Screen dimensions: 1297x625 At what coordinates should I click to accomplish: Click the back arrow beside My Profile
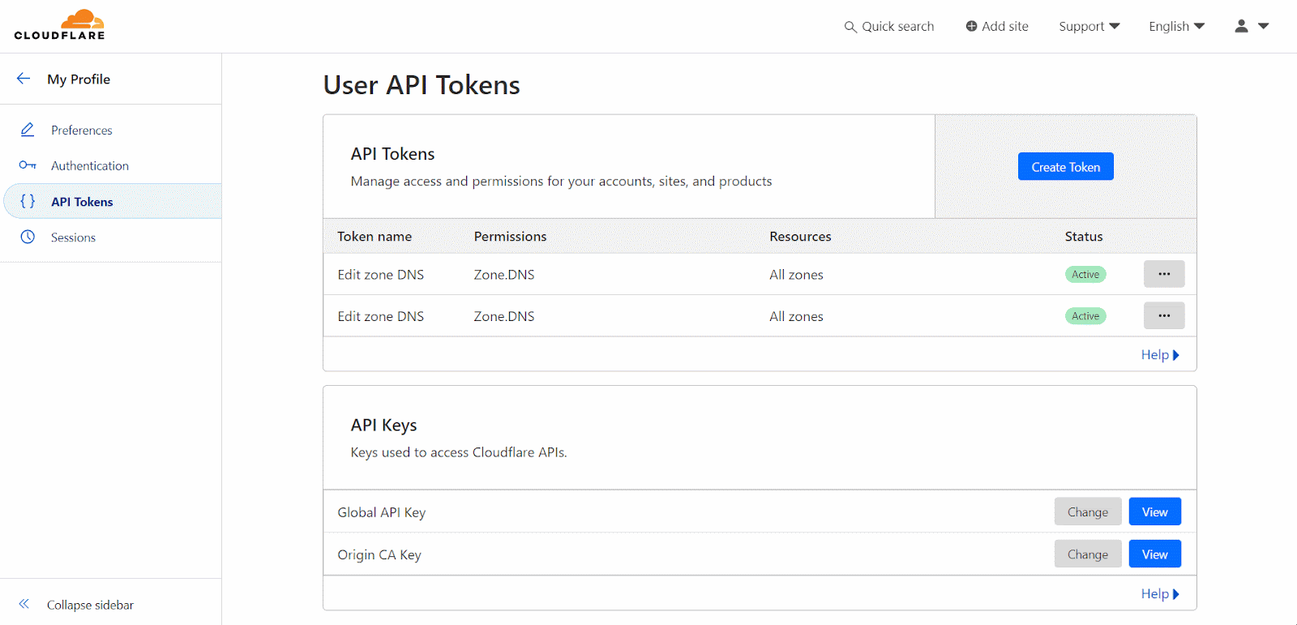(24, 79)
